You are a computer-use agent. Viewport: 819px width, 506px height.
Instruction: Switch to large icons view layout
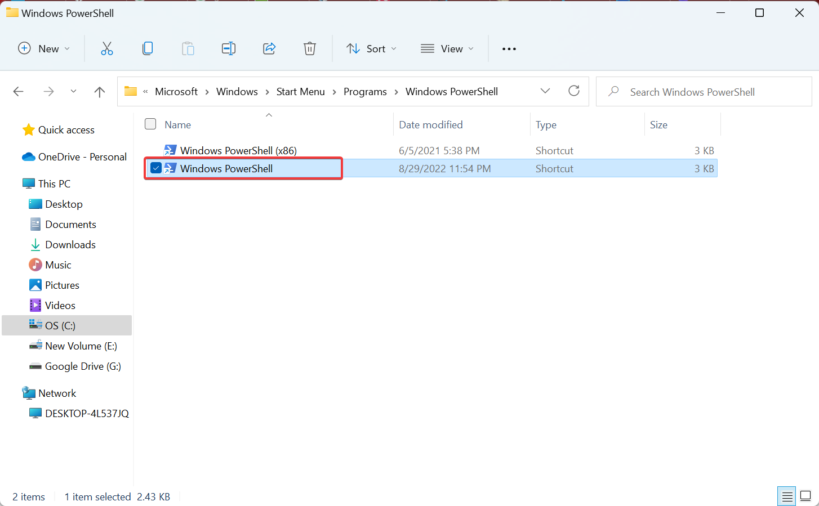[805, 496]
